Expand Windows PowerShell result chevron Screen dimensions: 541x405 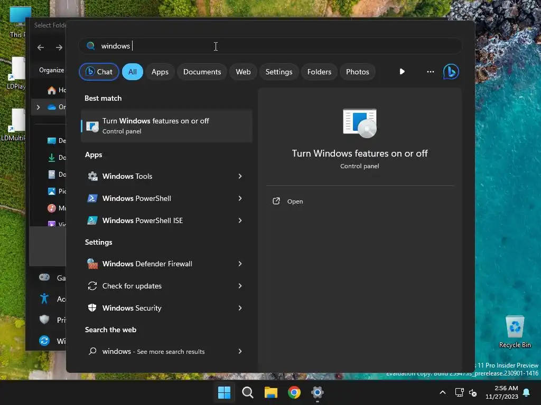tap(240, 198)
